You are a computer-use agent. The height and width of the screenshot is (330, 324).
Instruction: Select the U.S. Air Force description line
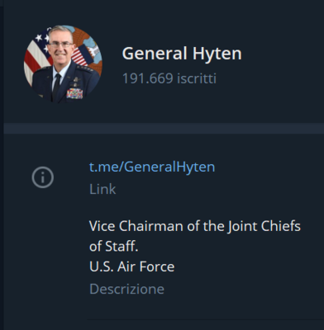click(132, 266)
